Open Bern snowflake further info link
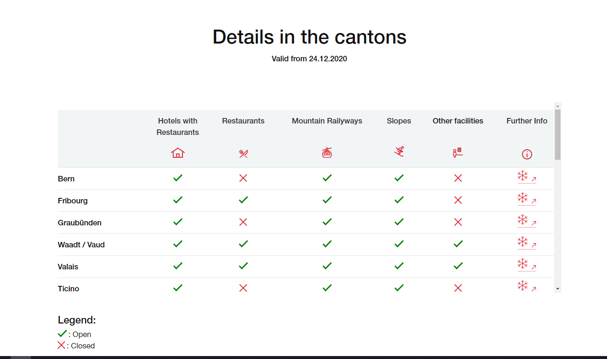This screenshot has width=607, height=359. (527, 177)
